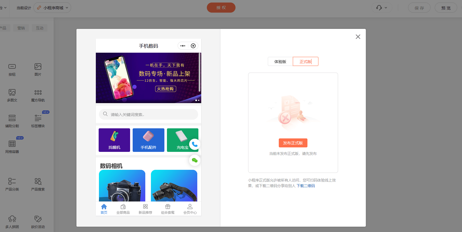Open the customer support headset dropdown
462x232 pixels.
382,8
